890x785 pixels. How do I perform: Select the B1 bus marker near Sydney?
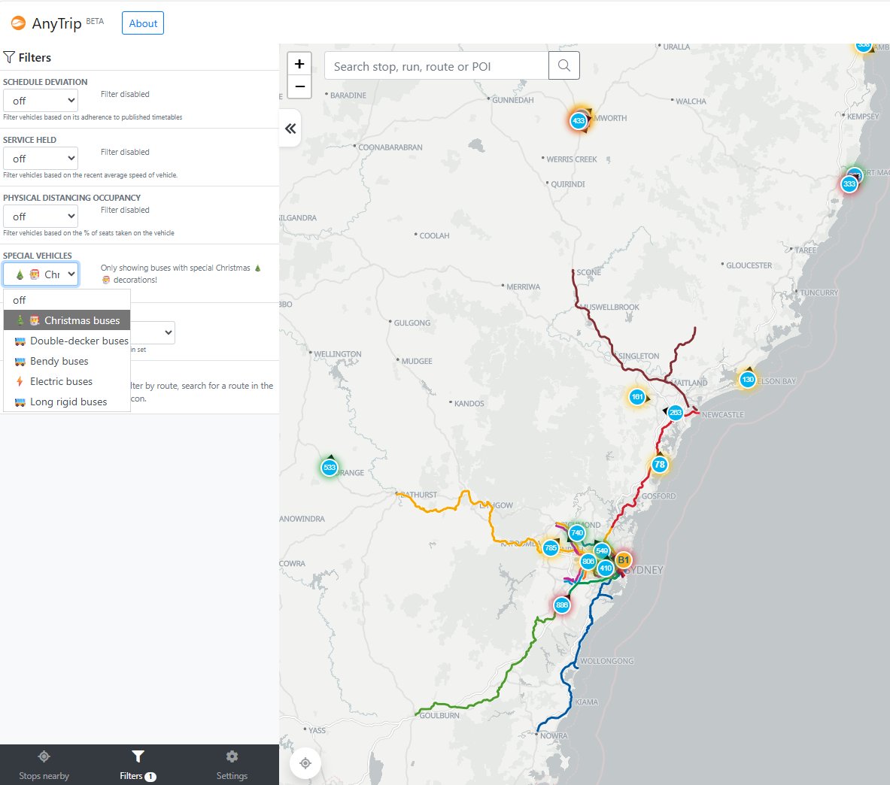click(622, 560)
